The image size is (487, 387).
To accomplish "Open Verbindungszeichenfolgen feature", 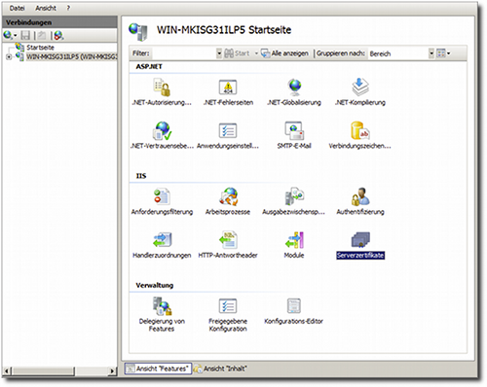I will coord(359,135).
